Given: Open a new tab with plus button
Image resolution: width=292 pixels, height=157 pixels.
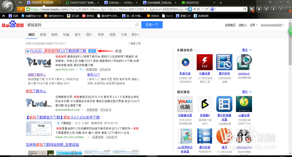Looking at the screenshot, I should tap(221, 3).
